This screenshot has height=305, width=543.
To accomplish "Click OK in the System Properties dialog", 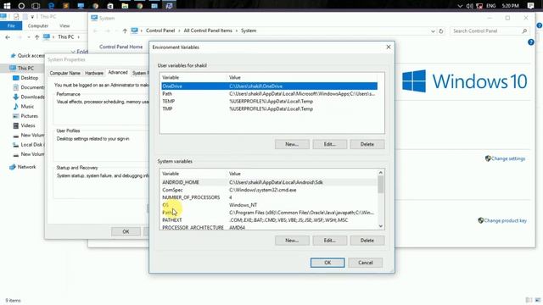I will point(126,231).
